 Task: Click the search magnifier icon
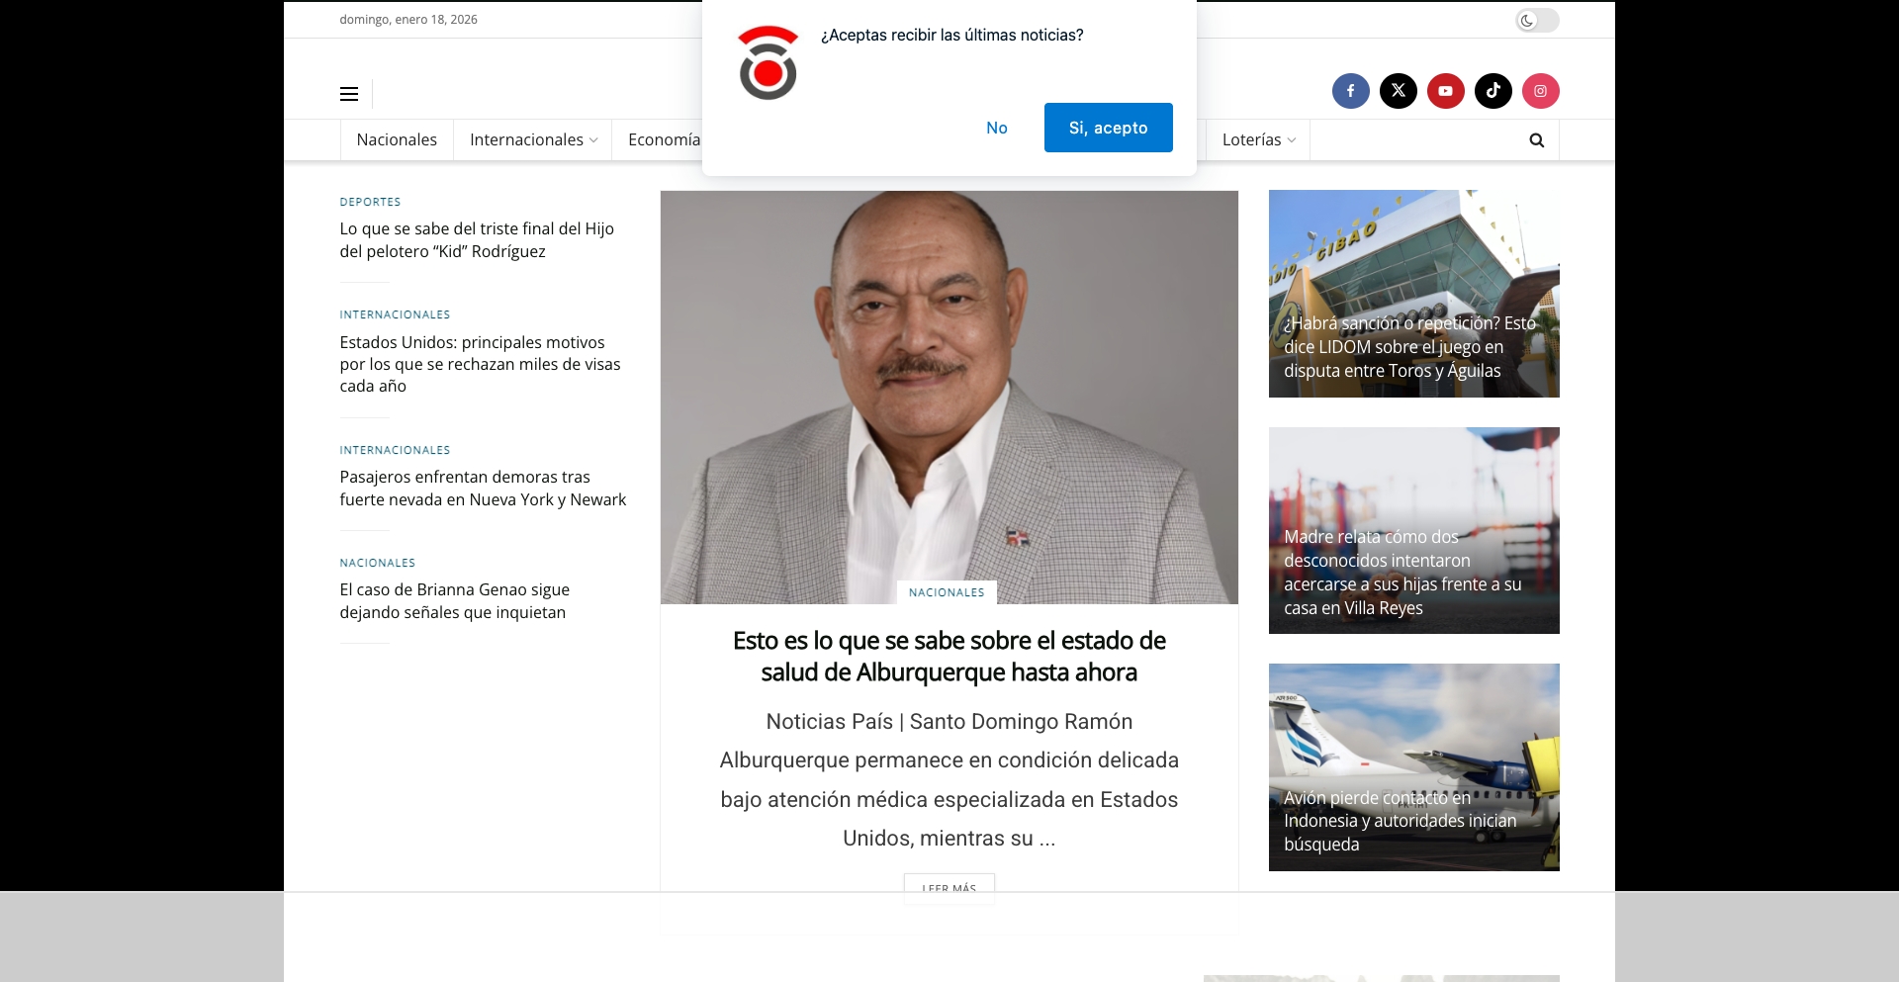(x=1535, y=139)
